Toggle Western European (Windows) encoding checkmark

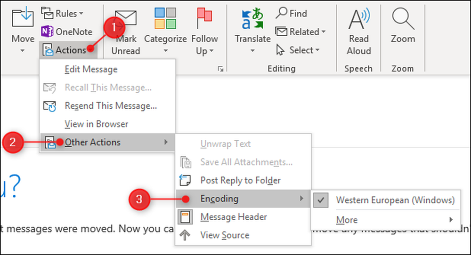coord(321,200)
